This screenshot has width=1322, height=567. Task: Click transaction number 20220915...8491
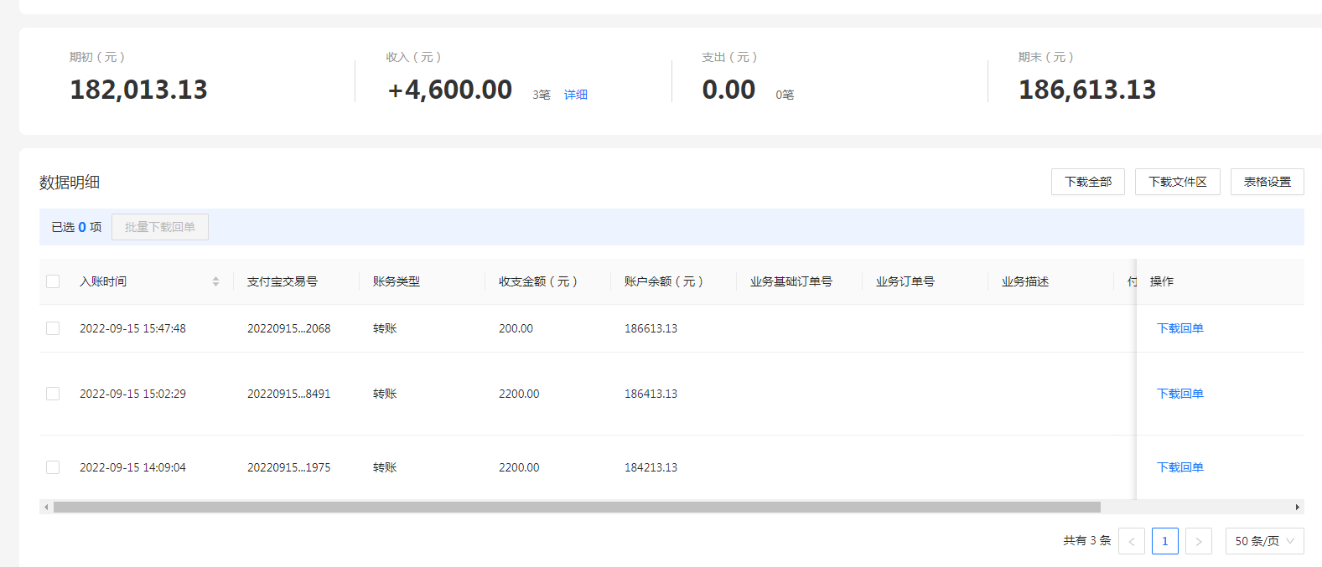289,394
